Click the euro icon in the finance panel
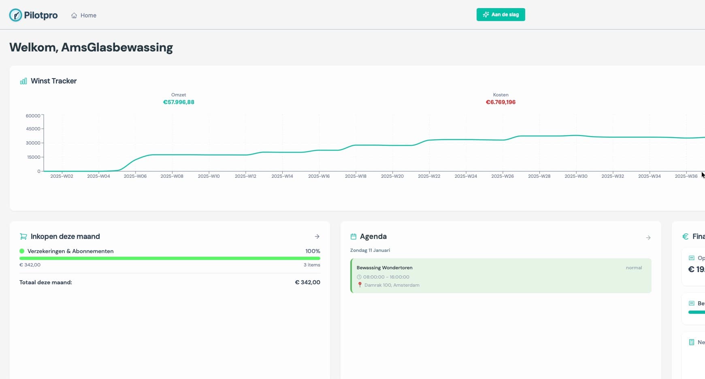 point(686,236)
